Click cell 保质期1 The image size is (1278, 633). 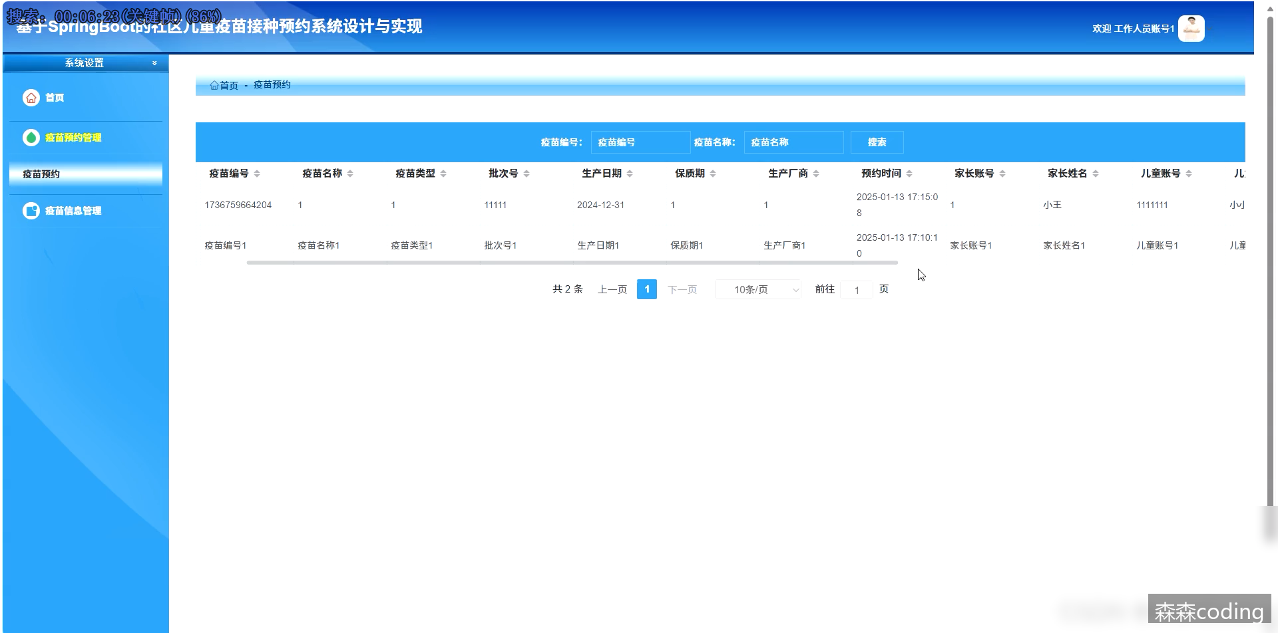[x=687, y=245]
